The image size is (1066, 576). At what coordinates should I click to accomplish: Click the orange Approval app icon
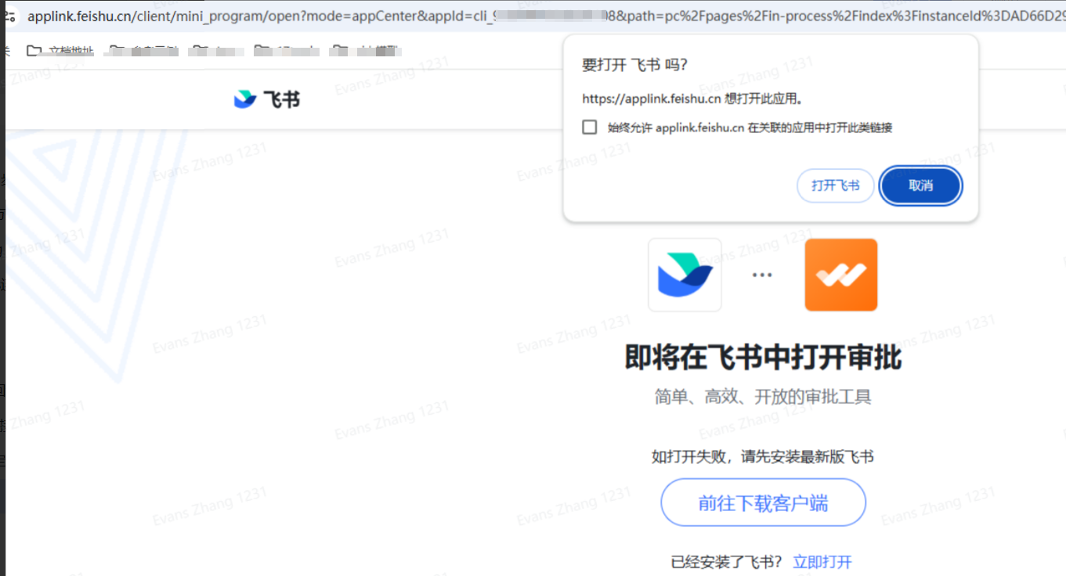[841, 275]
